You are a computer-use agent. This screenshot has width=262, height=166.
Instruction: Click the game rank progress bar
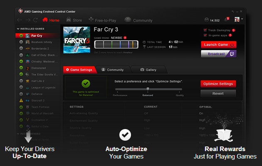[116, 44]
